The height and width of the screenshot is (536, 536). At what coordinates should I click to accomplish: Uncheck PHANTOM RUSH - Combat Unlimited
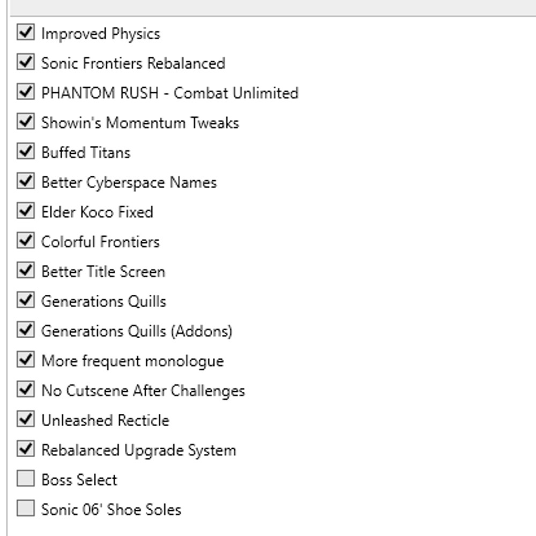tap(25, 93)
